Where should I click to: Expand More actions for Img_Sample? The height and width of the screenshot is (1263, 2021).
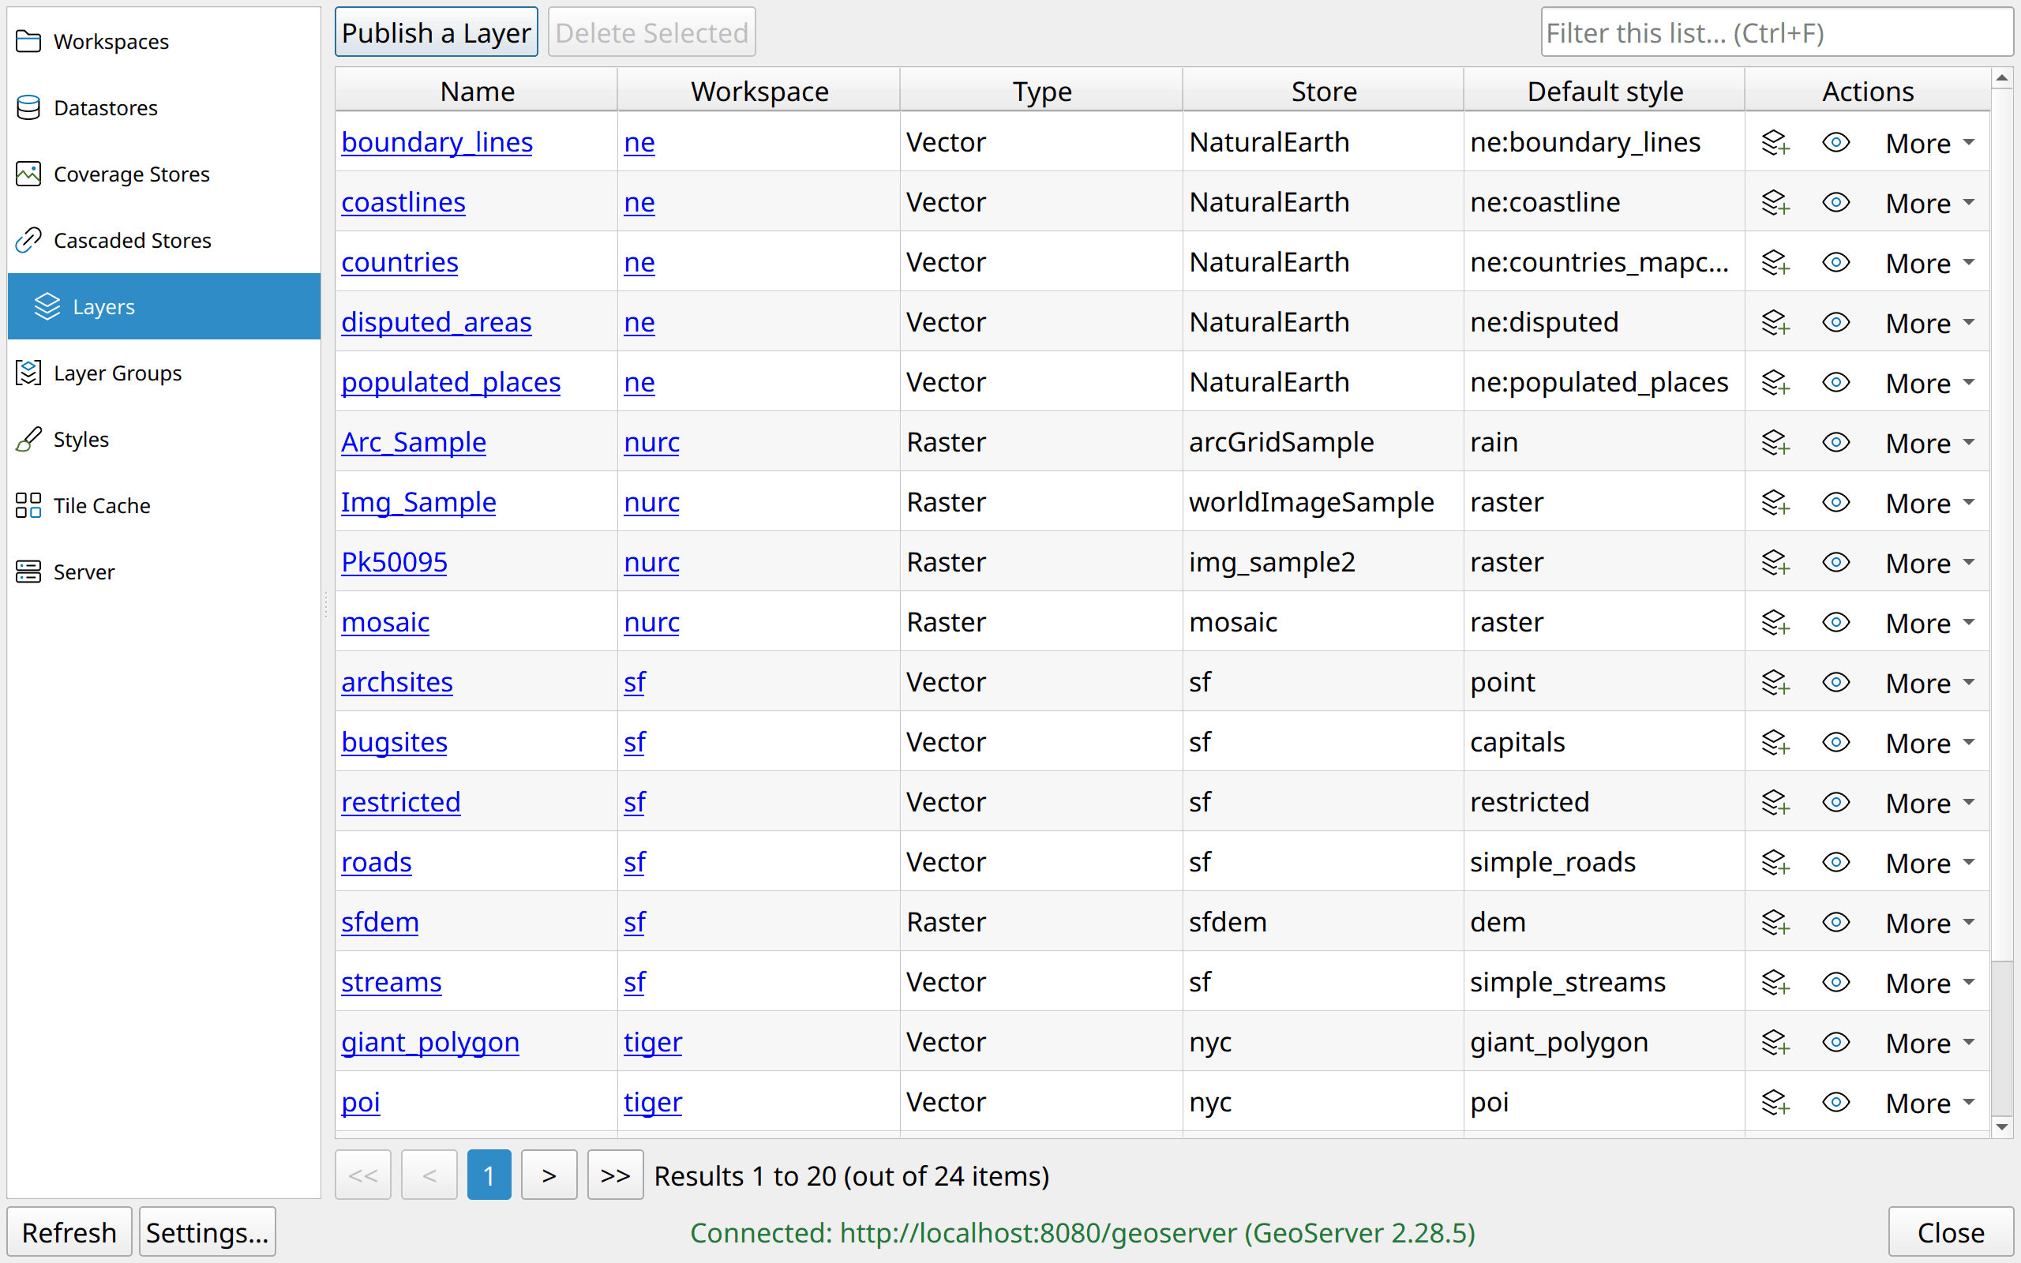pos(1930,503)
